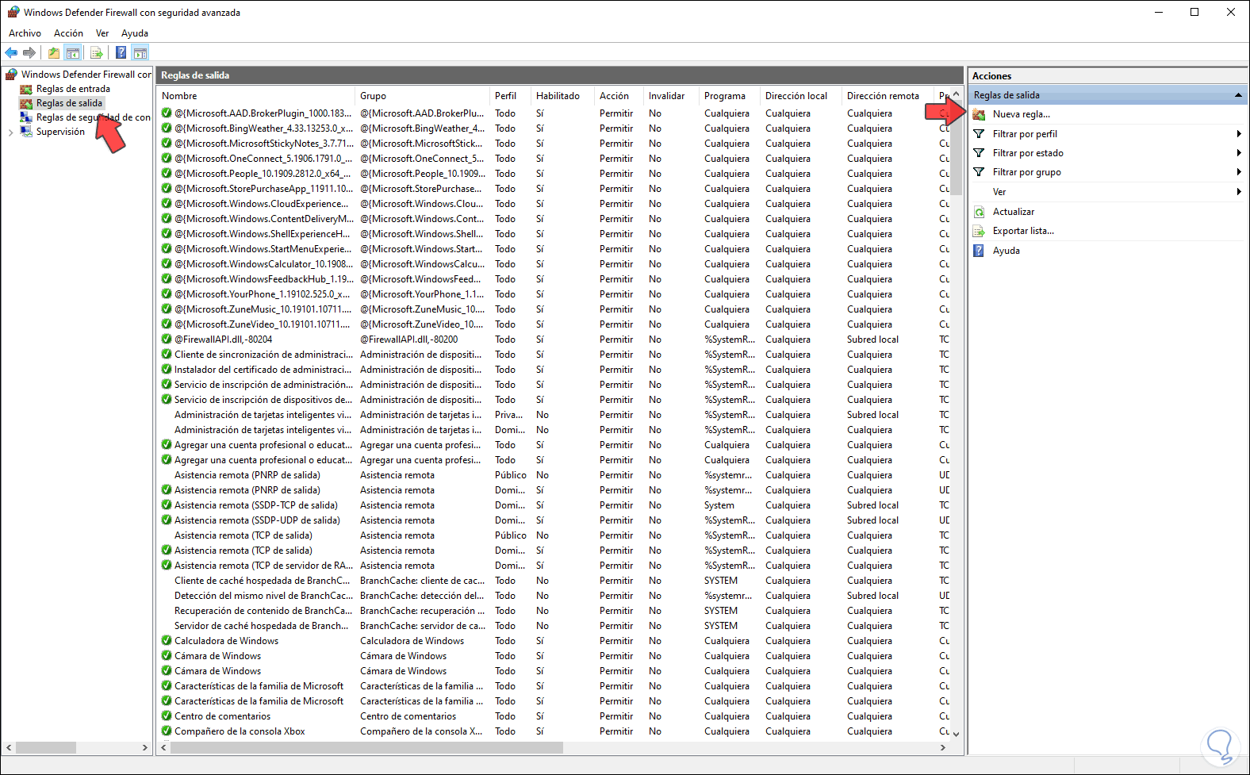Click the Dirección remota column header

click(x=889, y=96)
